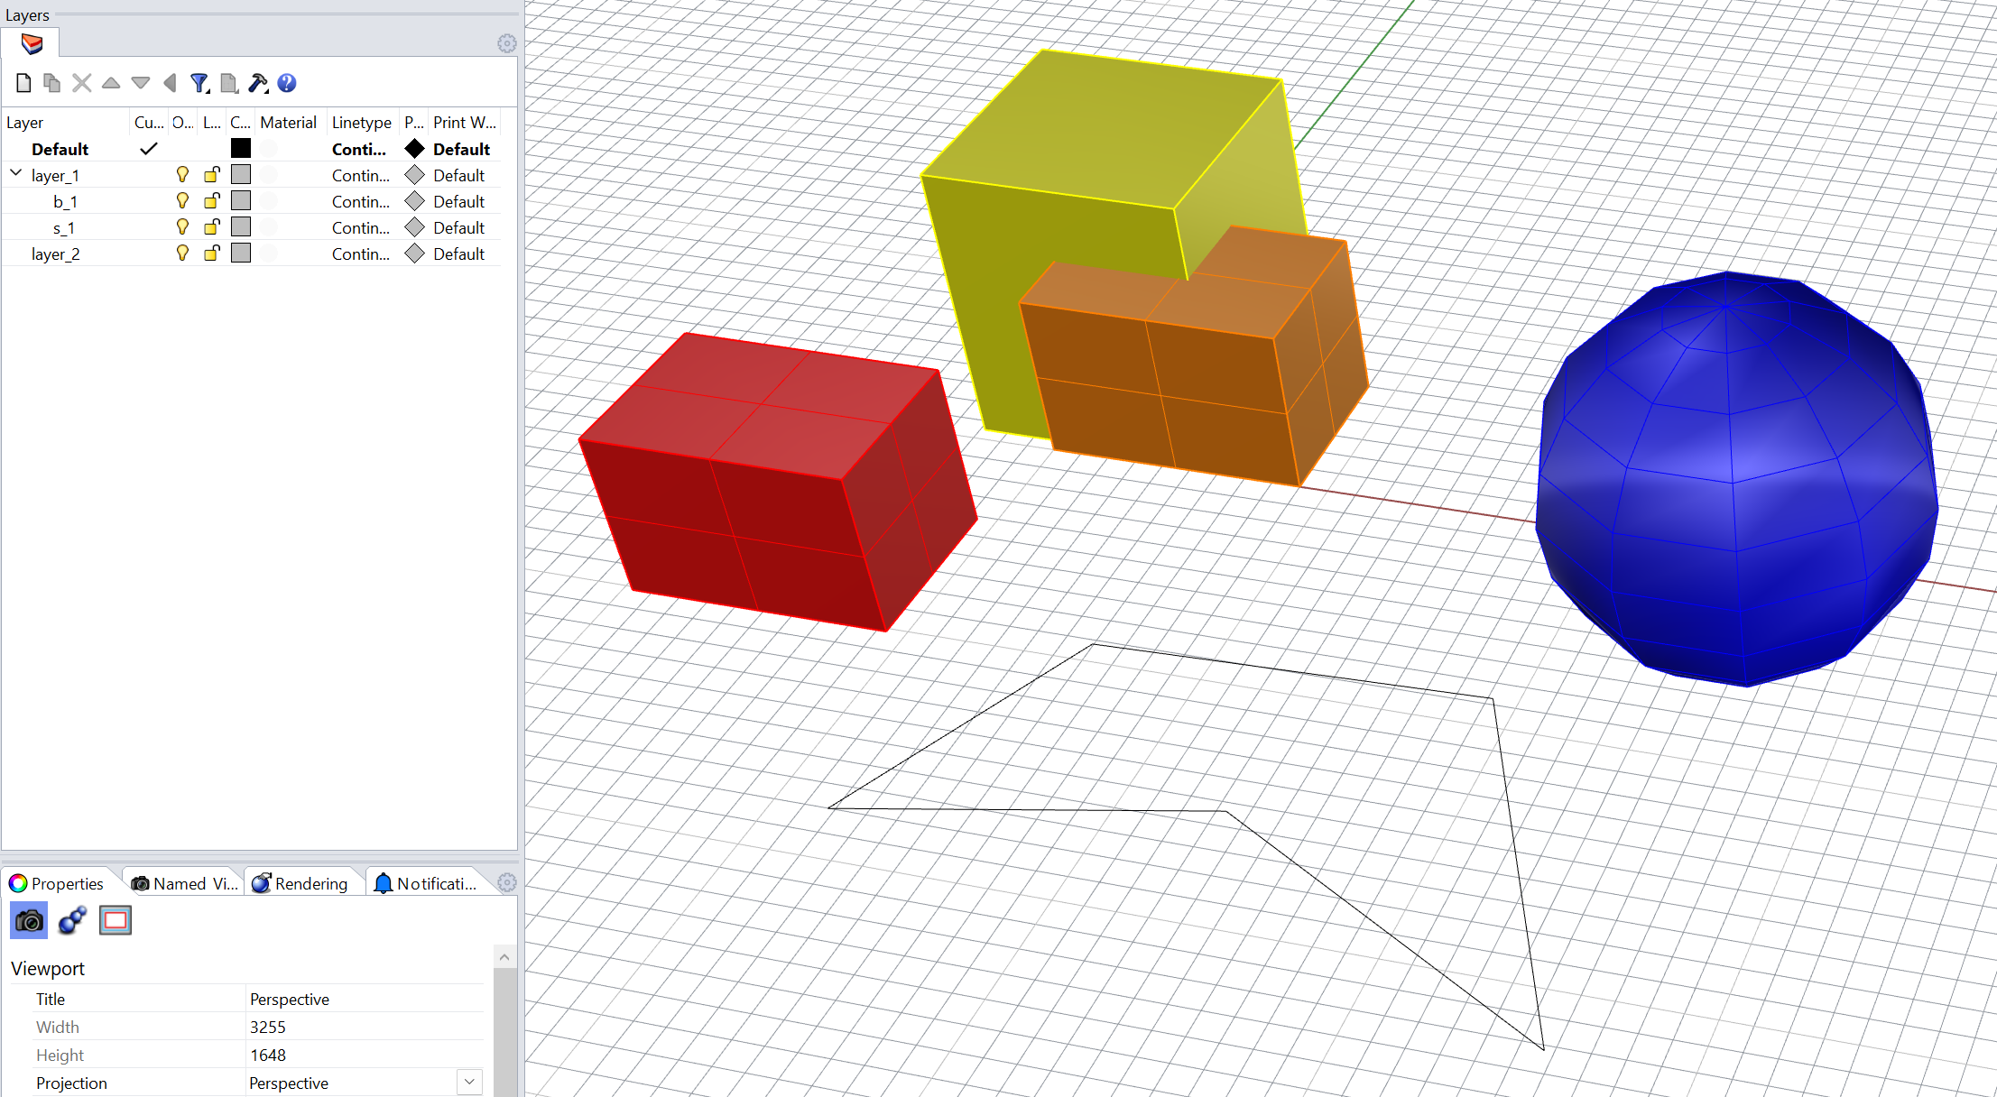Open Layers panel Help icon
1997x1097 pixels.
tap(287, 83)
